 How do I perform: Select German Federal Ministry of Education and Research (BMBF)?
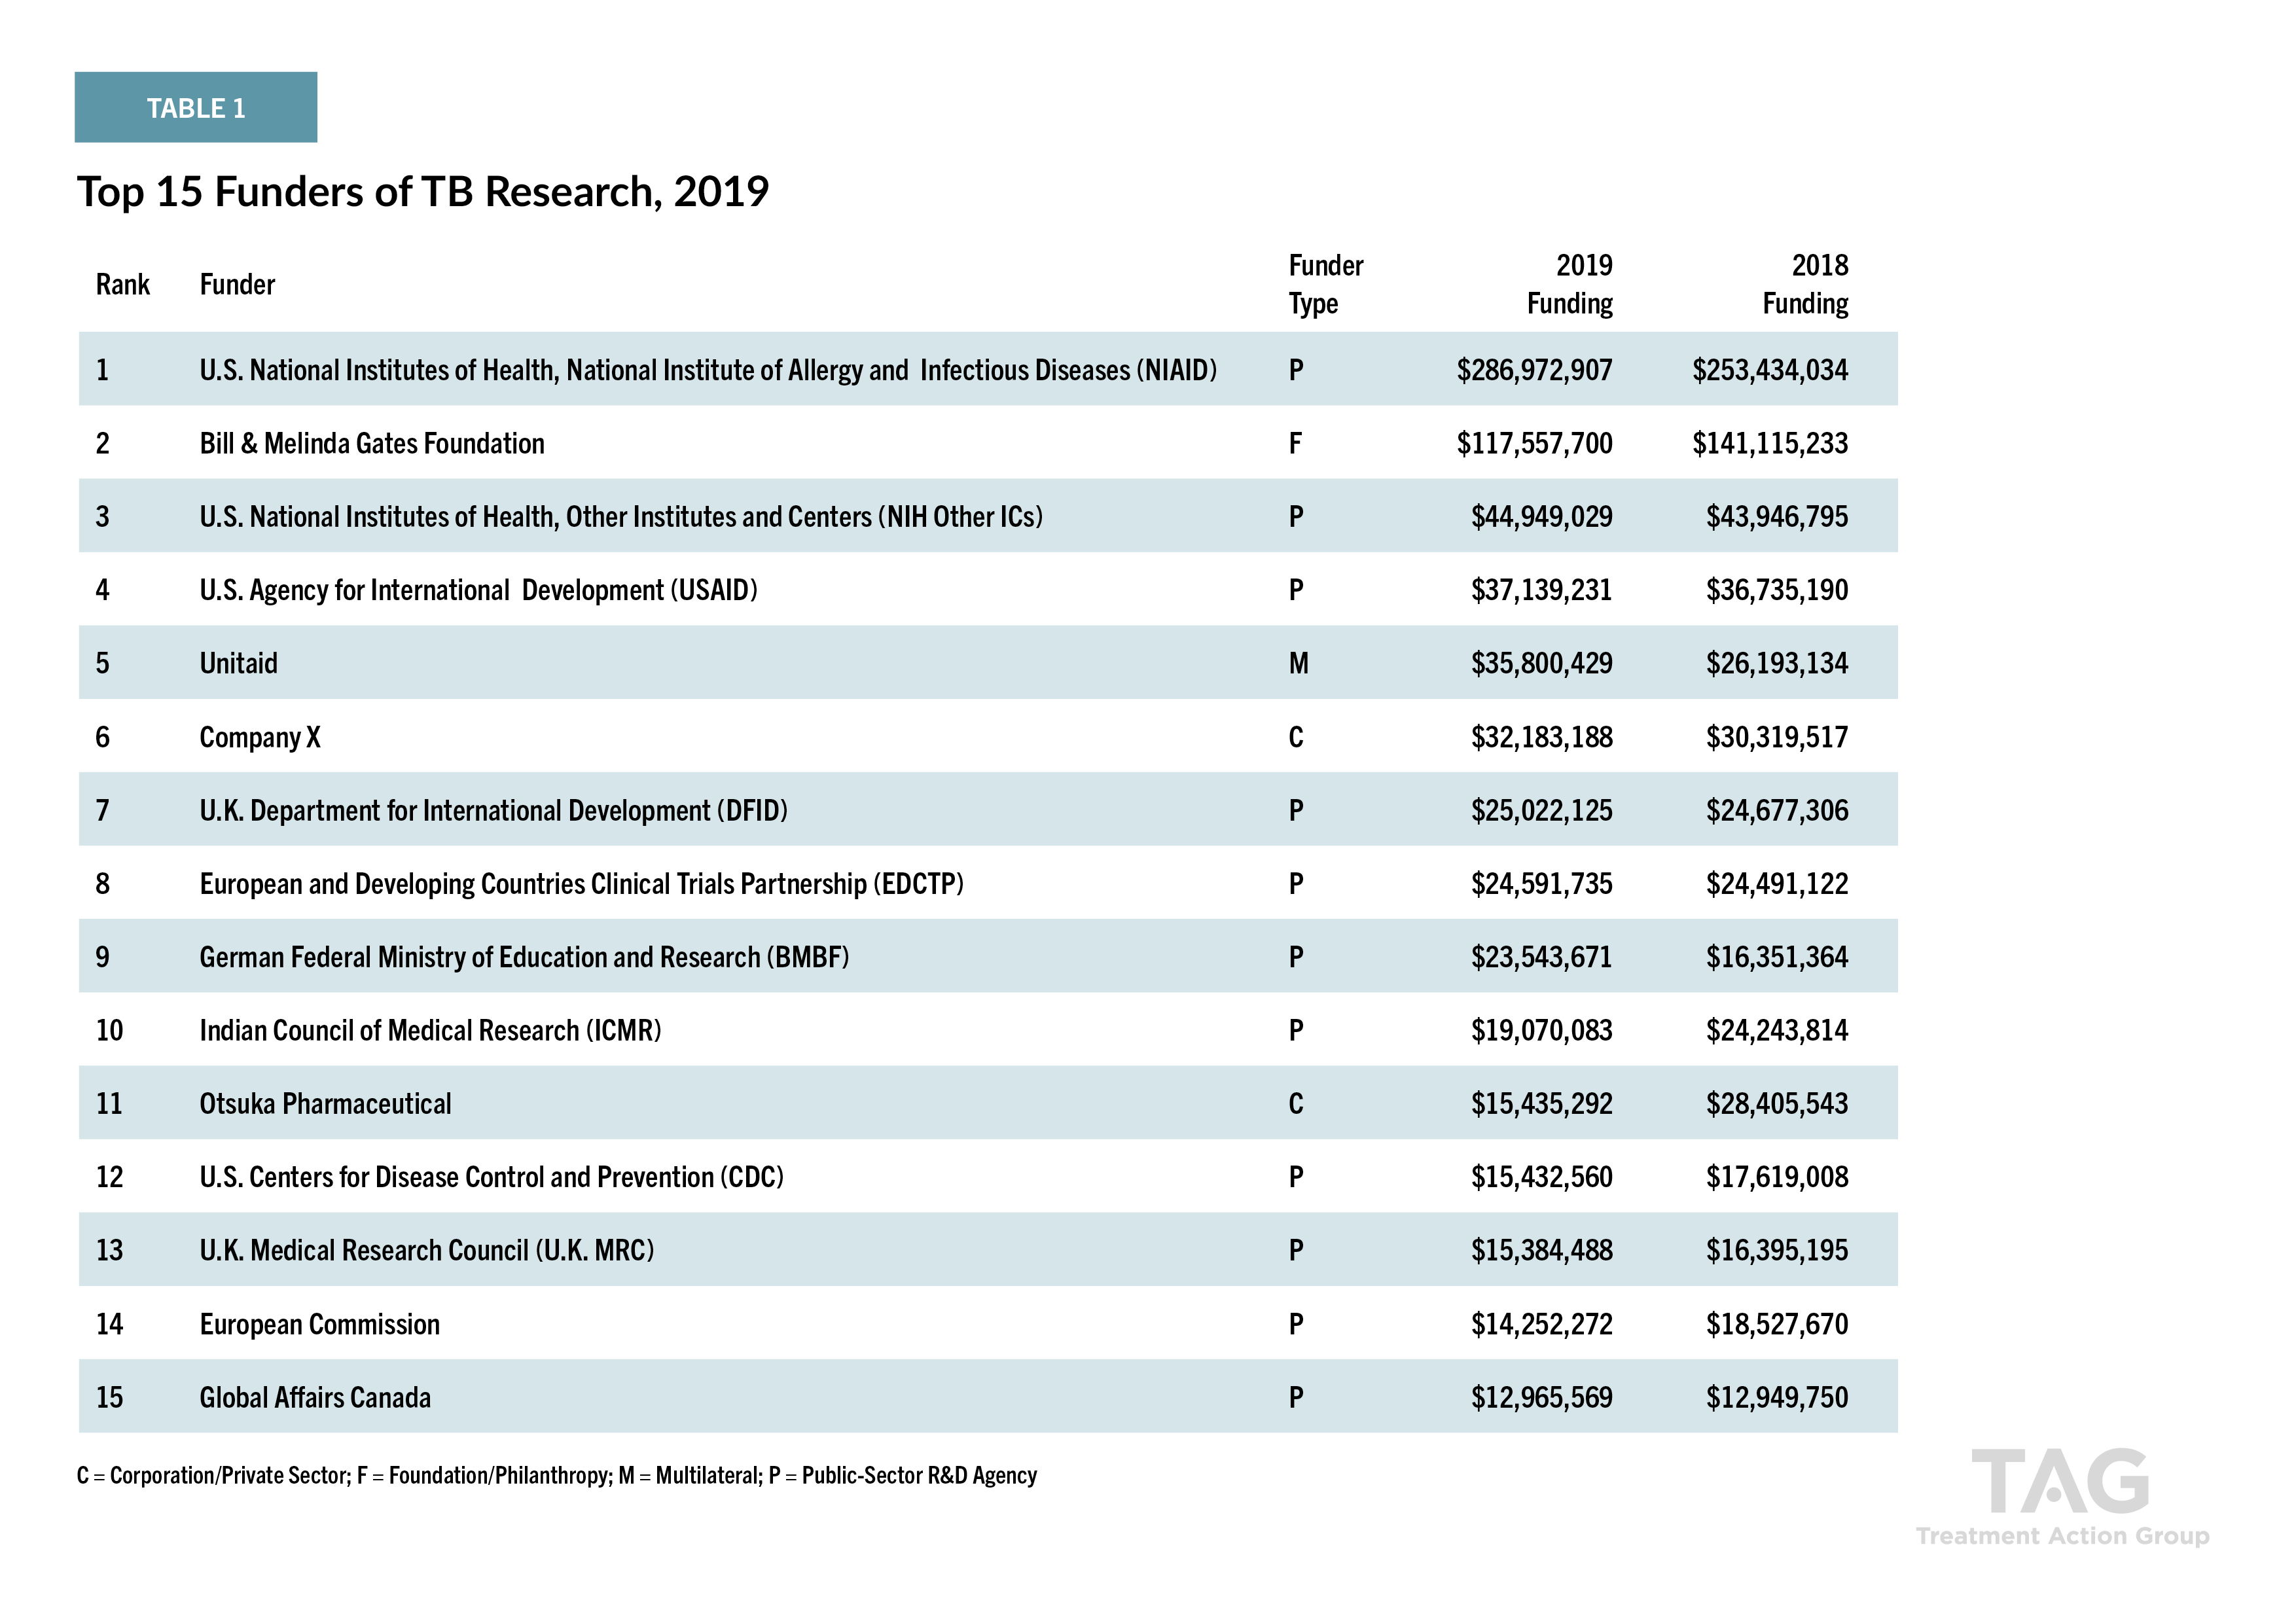pyautogui.click(x=524, y=958)
